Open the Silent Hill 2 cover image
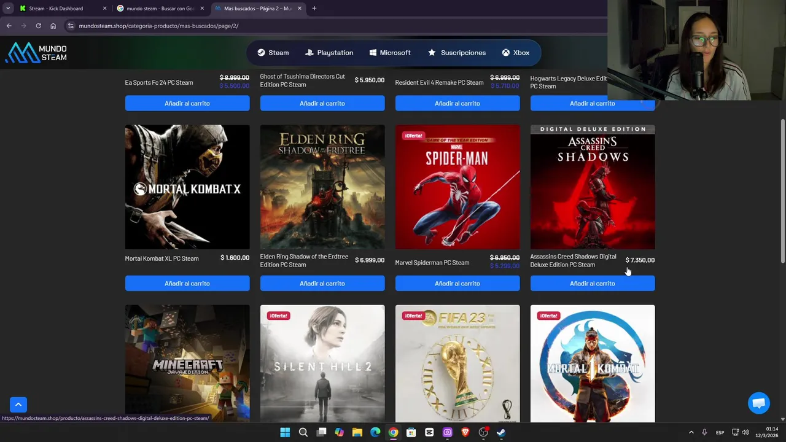This screenshot has width=786, height=442. 322,363
